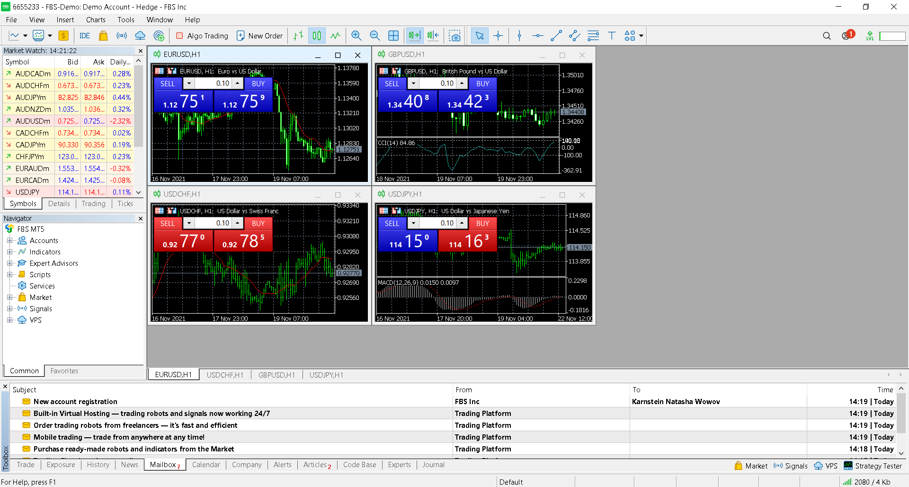Click BUY on the USDJPY chart

(x=483, y=223)
